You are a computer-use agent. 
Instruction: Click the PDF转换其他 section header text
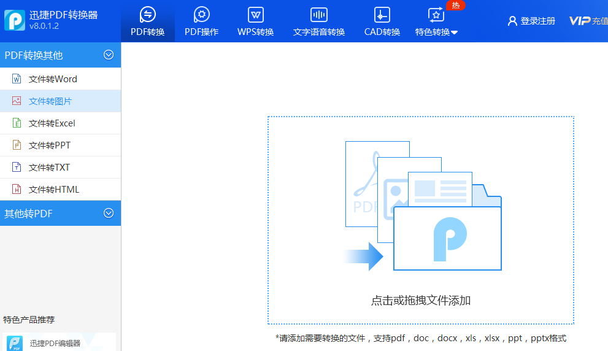34,55
